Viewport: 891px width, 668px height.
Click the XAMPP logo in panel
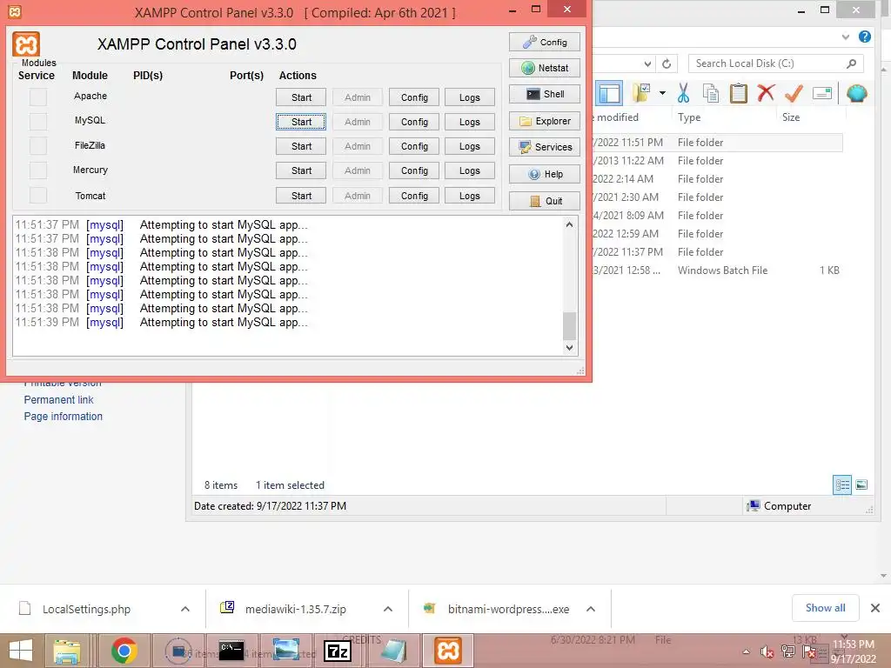(26, 44)
